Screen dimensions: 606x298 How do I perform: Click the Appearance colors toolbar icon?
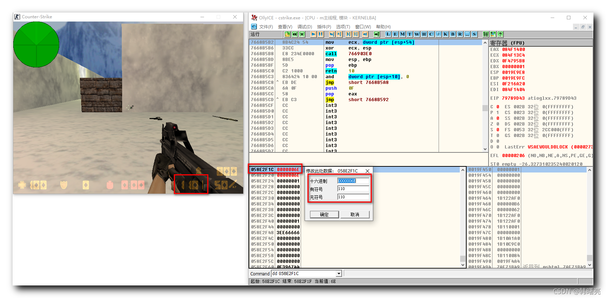click(x=493, y=34)
